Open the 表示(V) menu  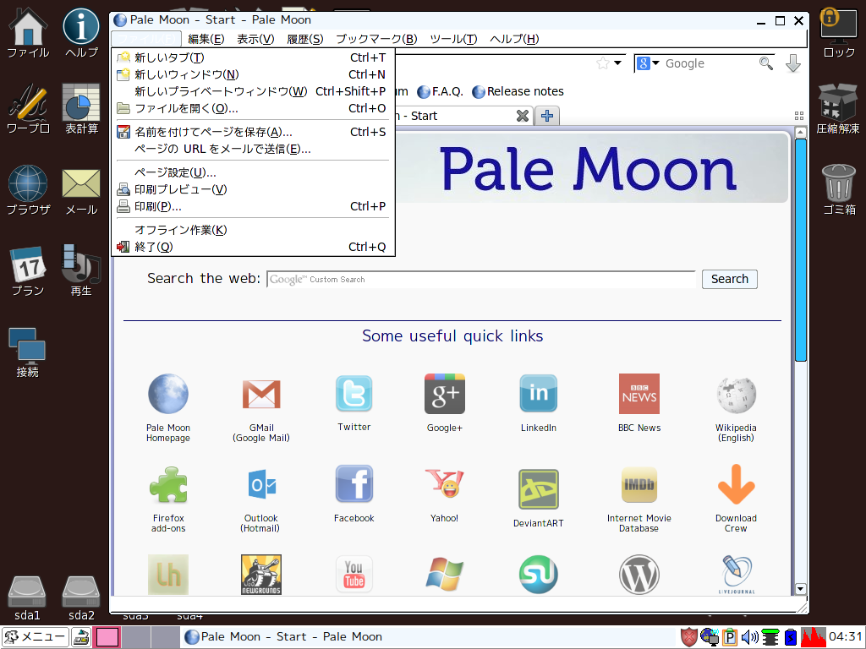(255, 39)
